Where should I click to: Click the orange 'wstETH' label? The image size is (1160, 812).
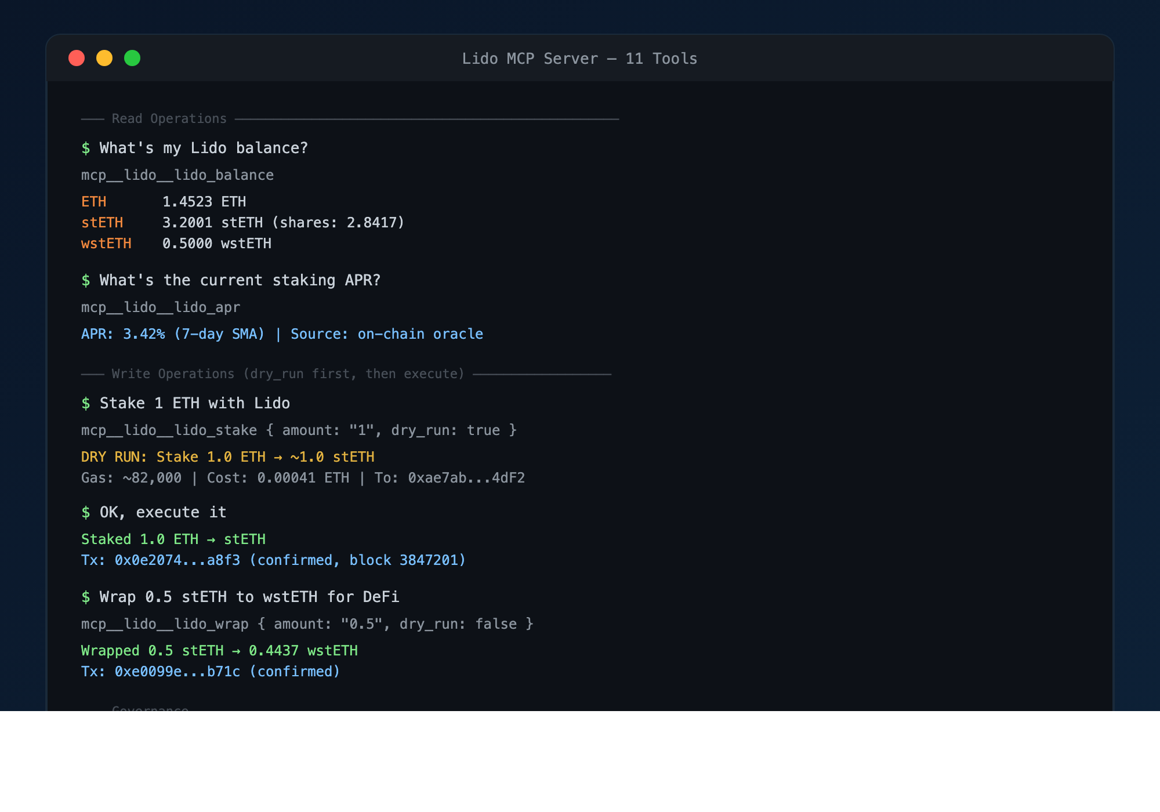pos(106,244)
